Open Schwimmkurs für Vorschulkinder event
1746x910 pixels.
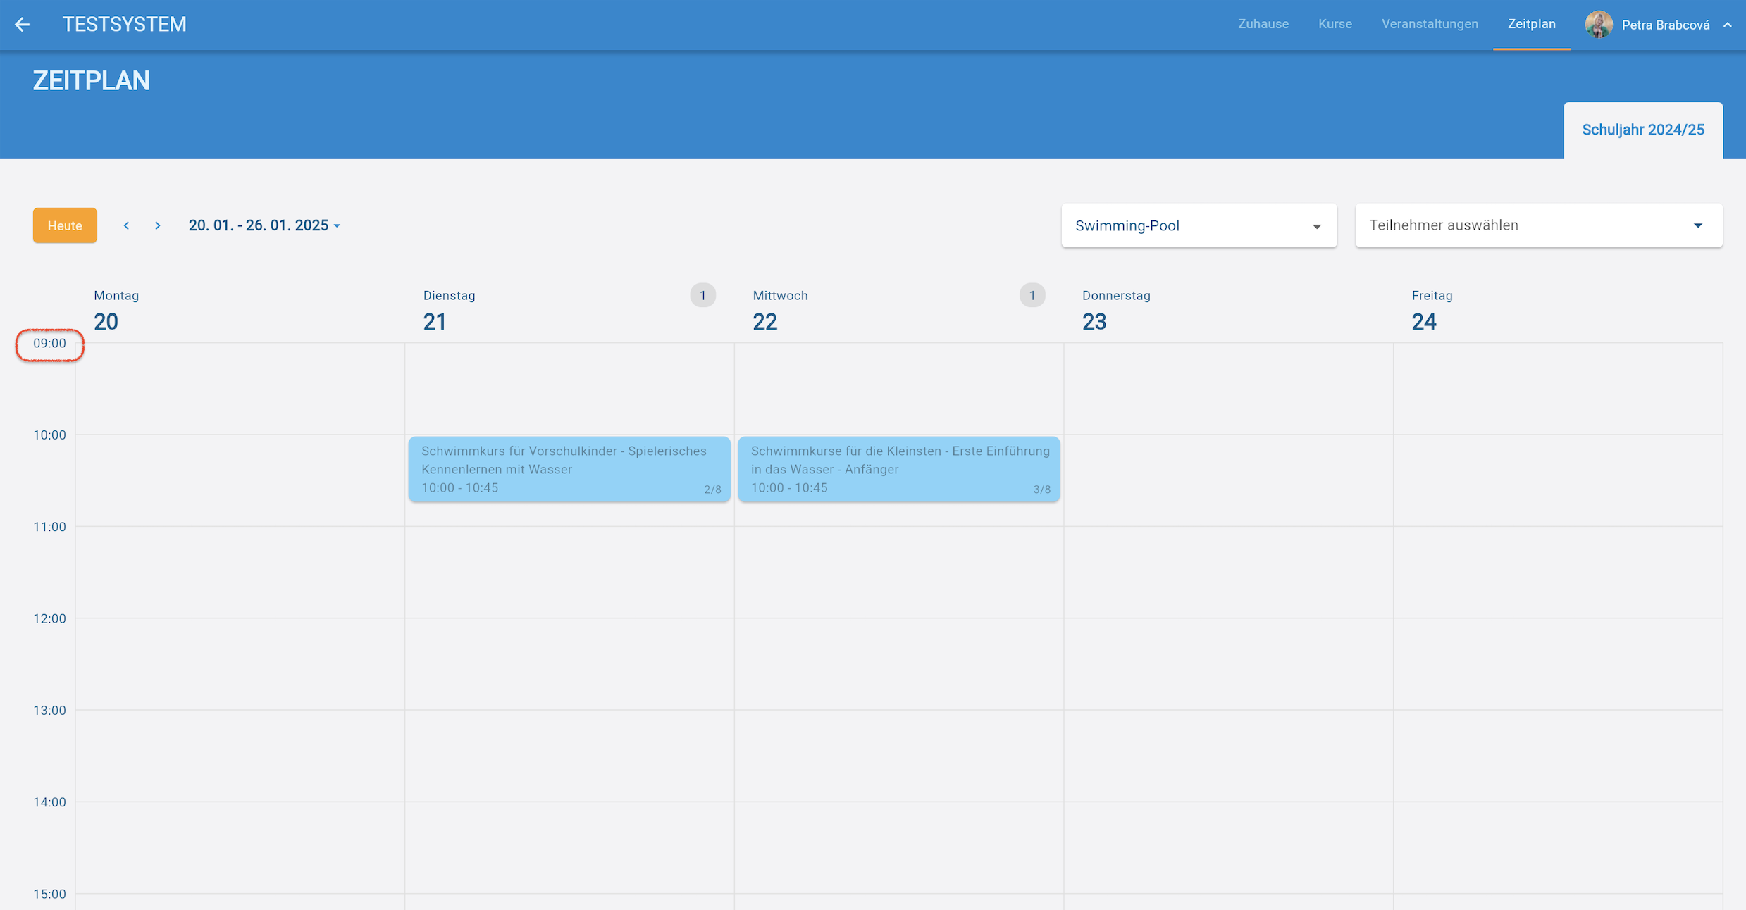(569, 468)
